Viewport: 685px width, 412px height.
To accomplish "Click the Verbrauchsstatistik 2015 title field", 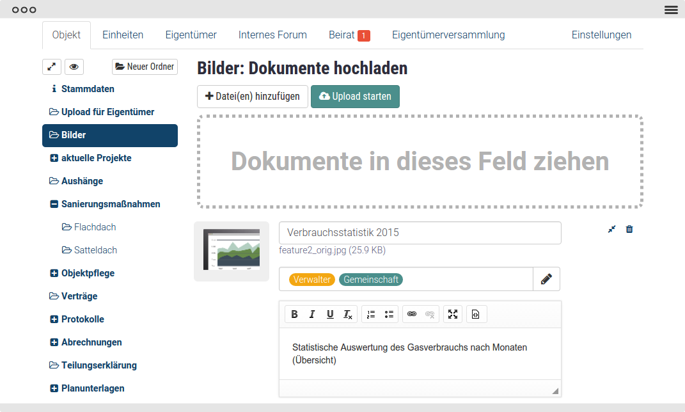I will (x=420, y=233).
